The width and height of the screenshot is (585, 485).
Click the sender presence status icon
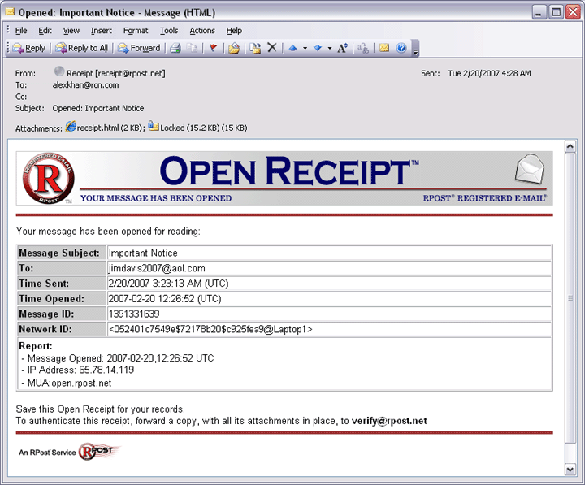tap(59, 71)
